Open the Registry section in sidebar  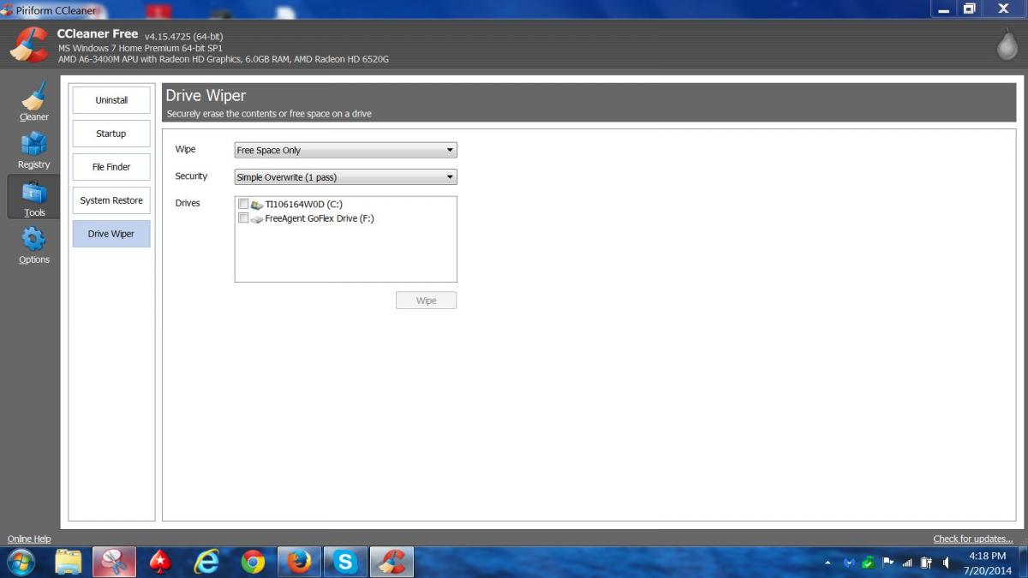click(34, 151)
